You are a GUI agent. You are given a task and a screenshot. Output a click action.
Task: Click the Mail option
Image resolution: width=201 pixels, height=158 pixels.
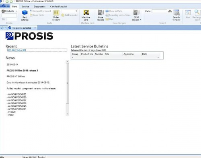click(109, 19)
